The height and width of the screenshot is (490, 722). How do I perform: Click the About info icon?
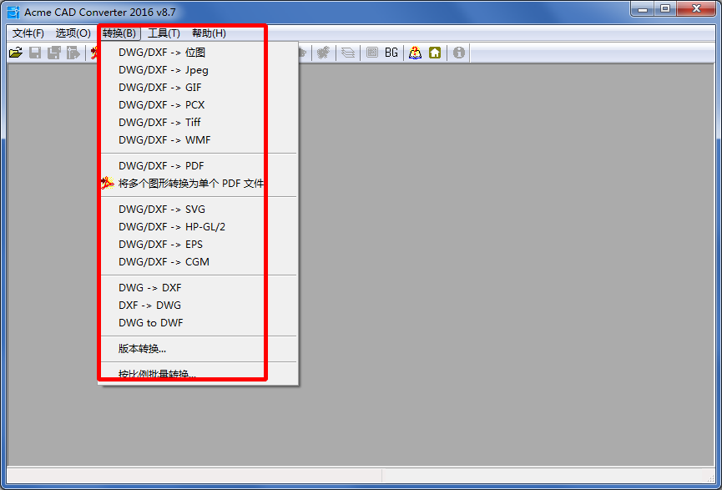click(x=457, y=52)
